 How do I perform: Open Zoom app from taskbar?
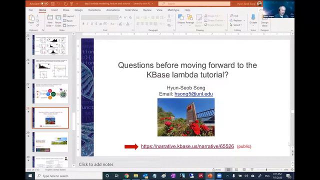[219, 175]
